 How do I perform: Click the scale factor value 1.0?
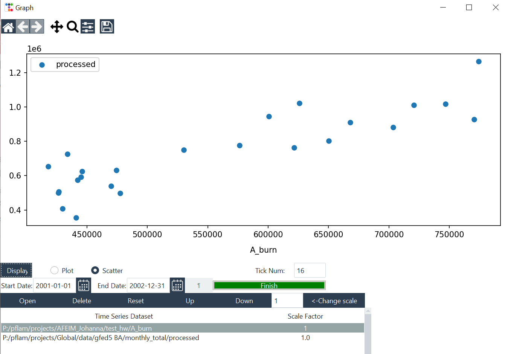(x=305, y=338)
